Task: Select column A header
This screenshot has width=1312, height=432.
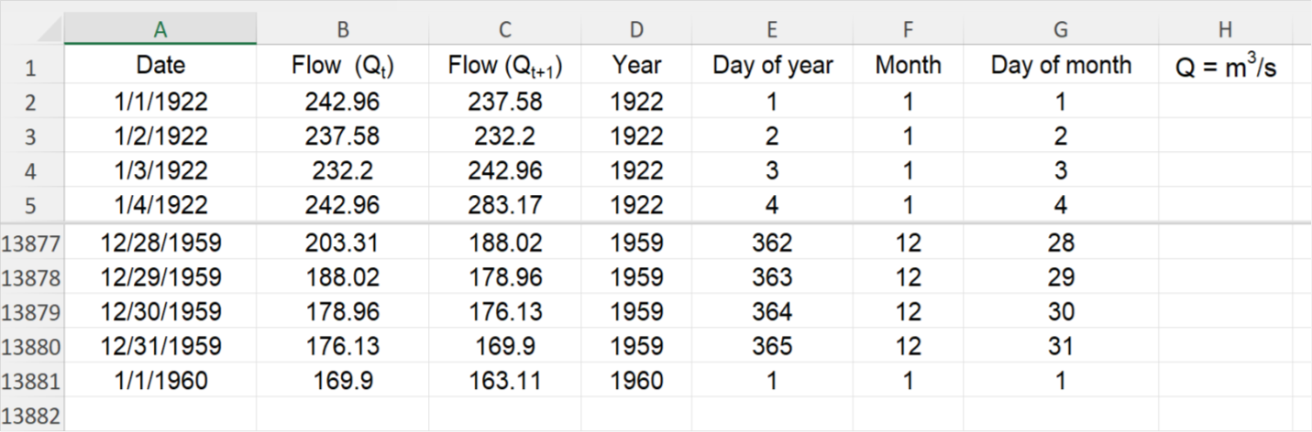Action: (160, 29)
